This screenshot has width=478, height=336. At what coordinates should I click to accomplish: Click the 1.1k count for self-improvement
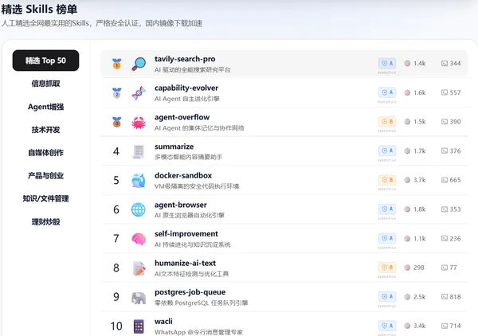tap(420, 239)
